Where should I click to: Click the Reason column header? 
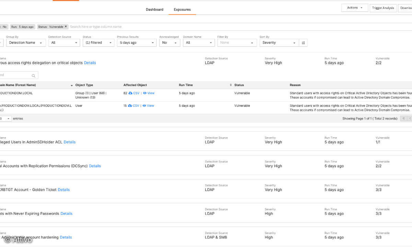(x=295, y=85)
